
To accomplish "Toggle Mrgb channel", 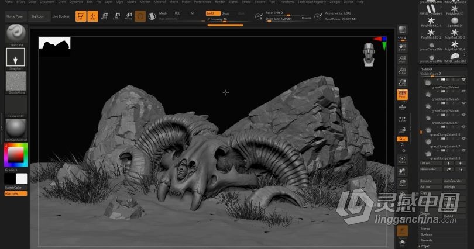I will click(163, 13).
